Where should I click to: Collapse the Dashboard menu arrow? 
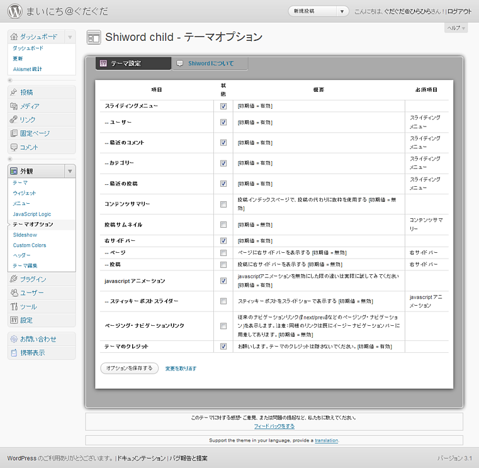pyautogui.click(x=70, y=37)
